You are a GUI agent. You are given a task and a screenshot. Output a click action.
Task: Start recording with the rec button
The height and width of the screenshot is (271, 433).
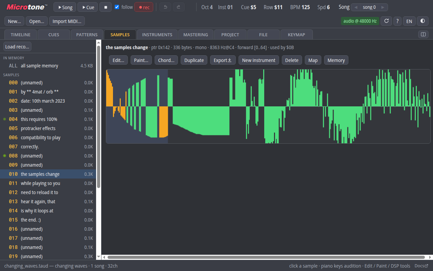pos(144,7)
